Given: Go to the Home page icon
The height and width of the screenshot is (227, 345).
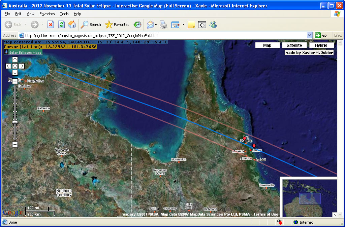Looking at the screenshot, I should (72, 25).
